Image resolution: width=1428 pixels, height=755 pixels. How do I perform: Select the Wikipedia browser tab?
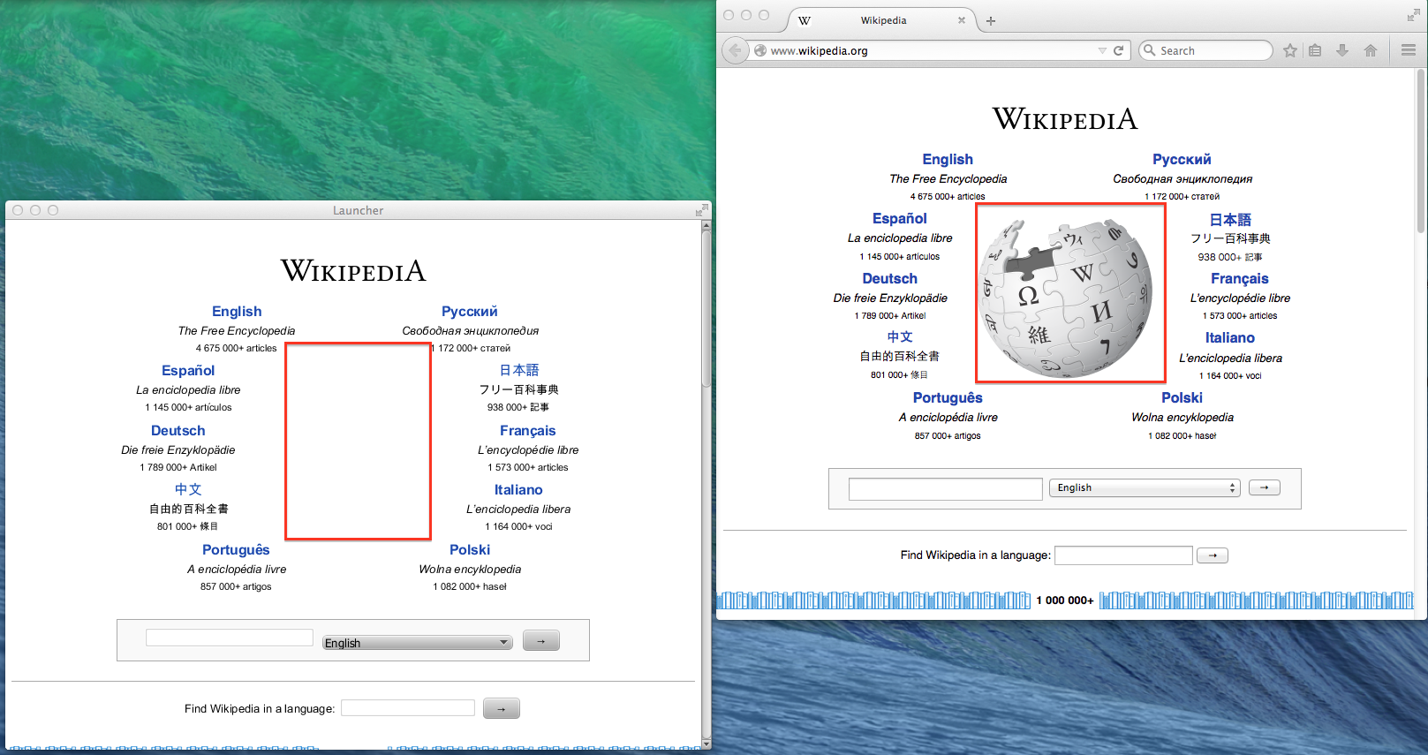point(883,20)
